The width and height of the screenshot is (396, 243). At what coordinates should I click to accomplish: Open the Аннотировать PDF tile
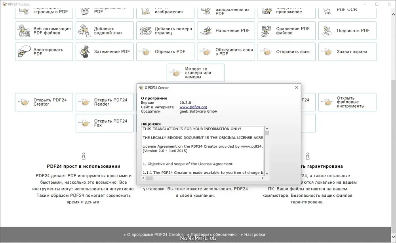tap(44, 52)
